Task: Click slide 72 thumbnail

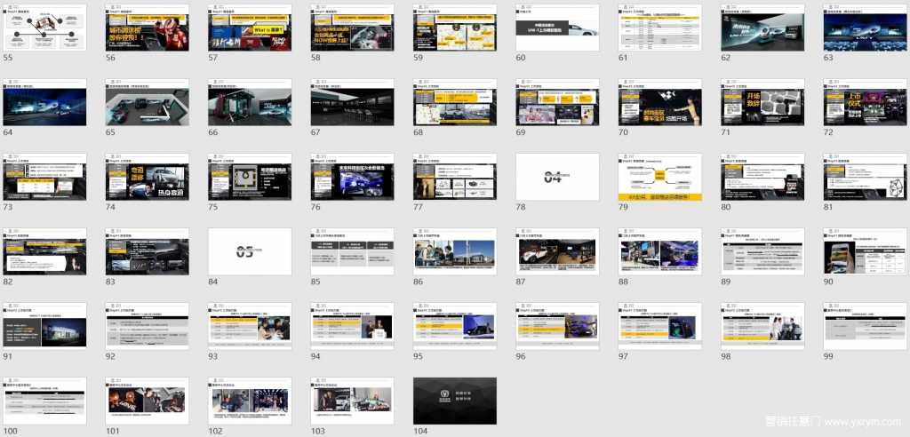Action: pos(865,101)
